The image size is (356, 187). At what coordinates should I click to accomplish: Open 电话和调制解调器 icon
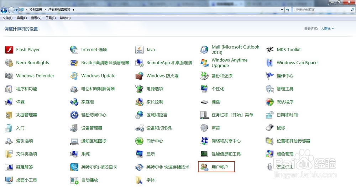(x=74, y=89)
